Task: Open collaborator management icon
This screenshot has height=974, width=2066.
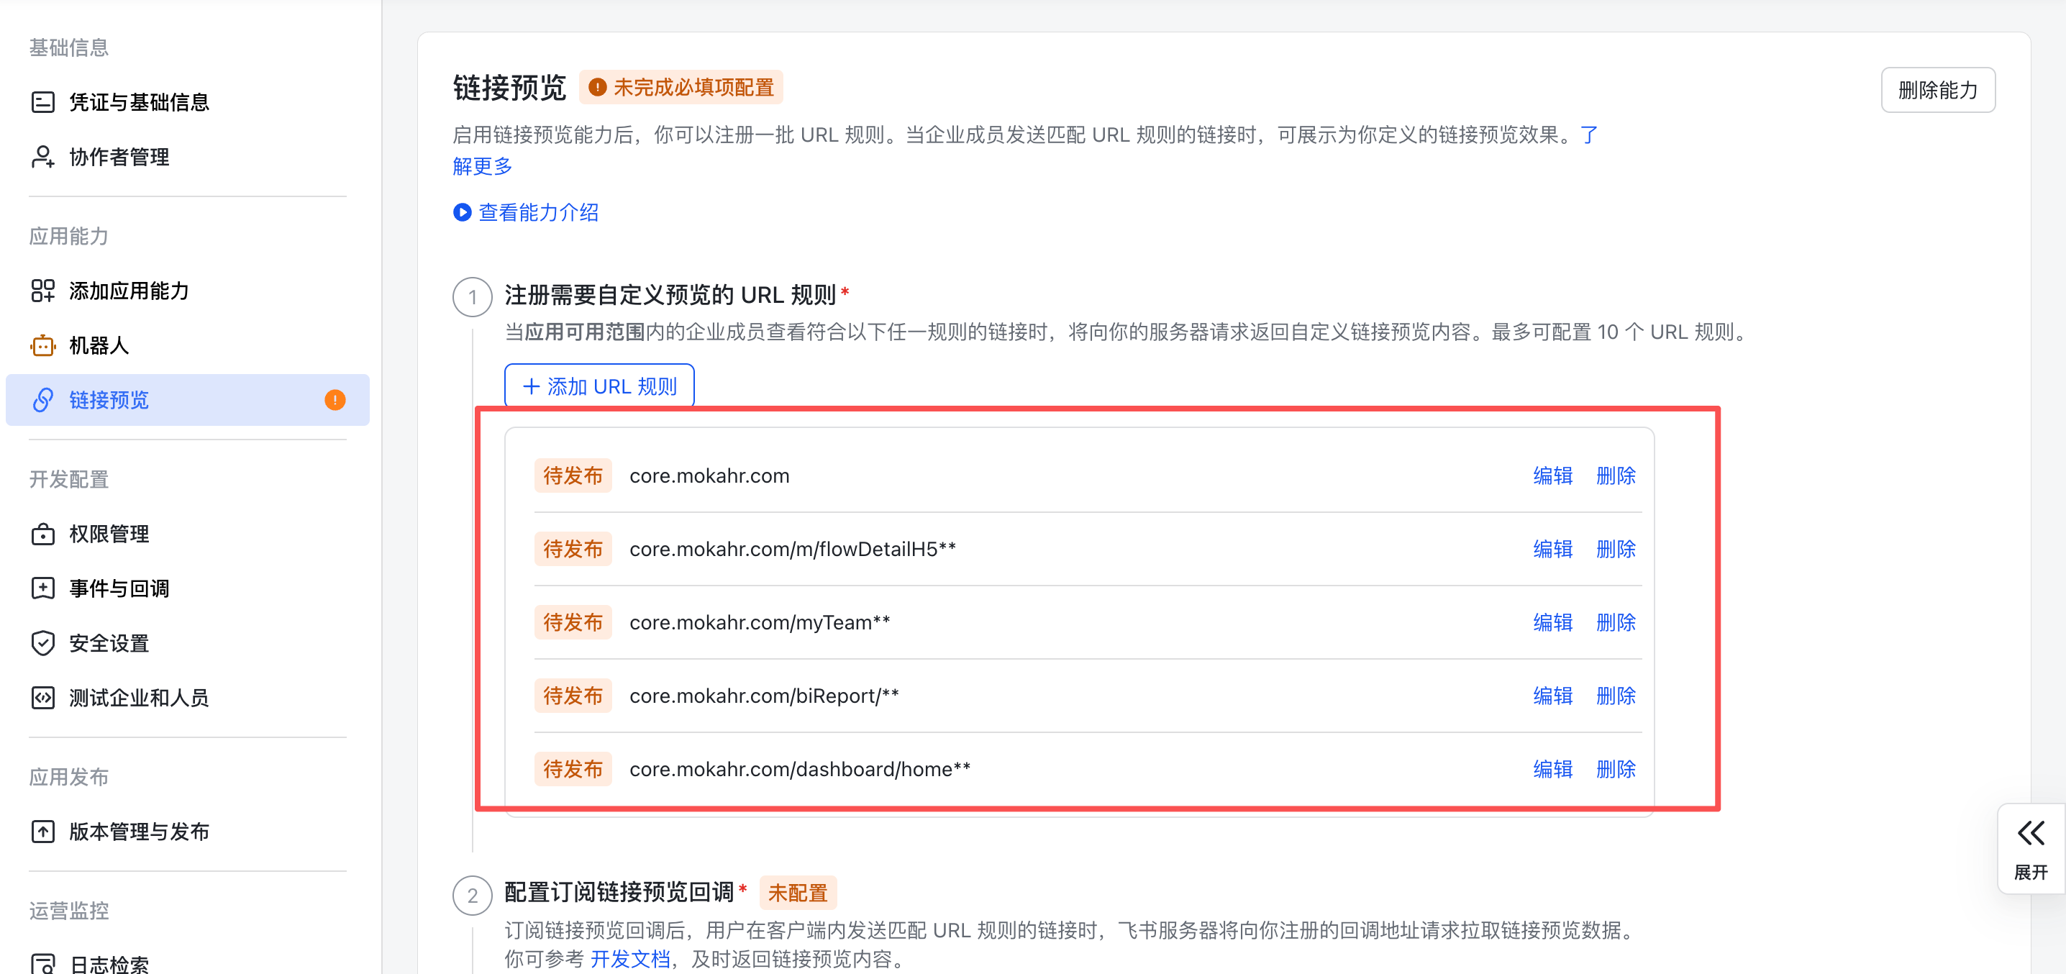Action: coord(42,156)
